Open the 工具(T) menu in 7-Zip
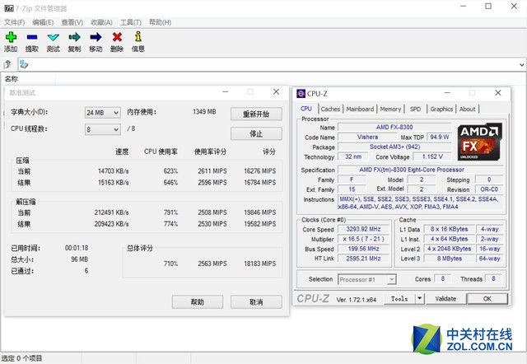 tap(130, 22)
